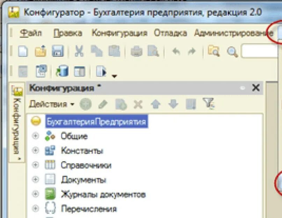Click the search text field in toolbar
Image resolution: width=282 pixels, height=218 pixels.
(260, 51)
